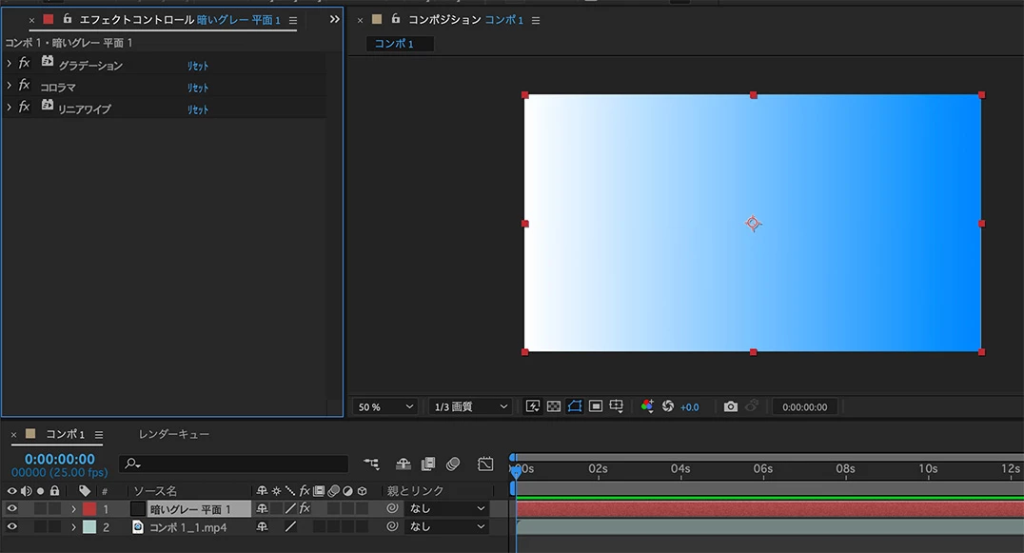Toggle mask and shape path visibility
This screenshot has width=1024, height=553.
pos(575,406)
